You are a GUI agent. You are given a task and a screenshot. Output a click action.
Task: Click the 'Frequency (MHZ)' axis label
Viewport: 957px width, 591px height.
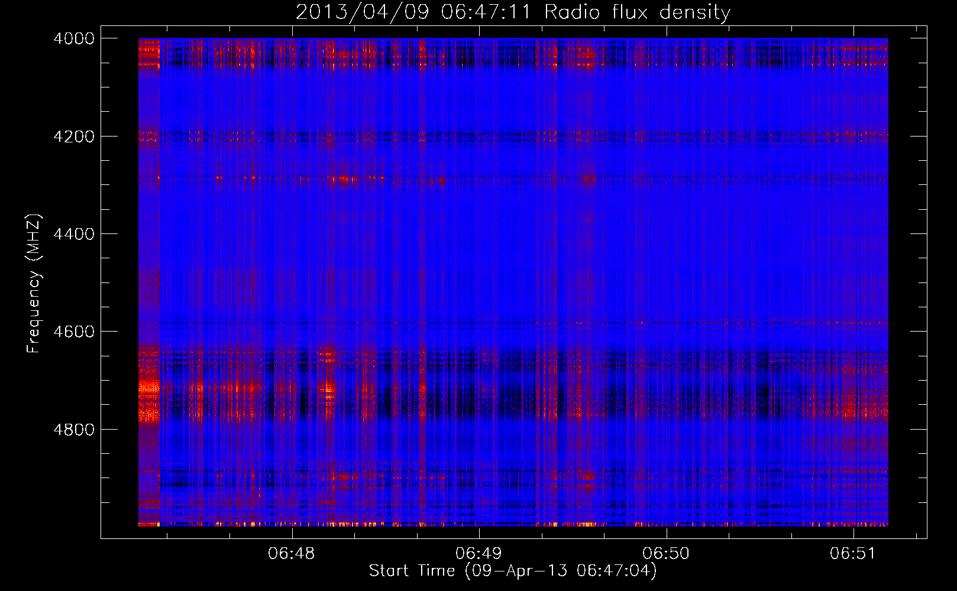(34, 284)
